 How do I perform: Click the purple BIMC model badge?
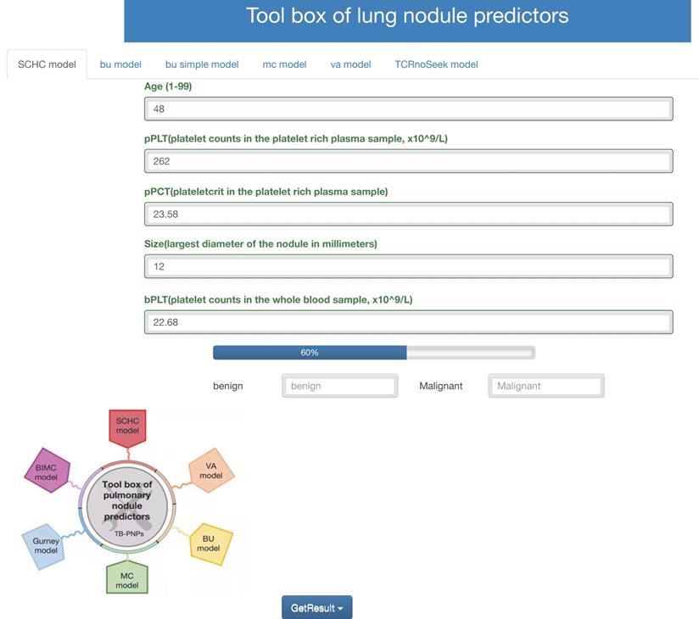click(46, 471)
